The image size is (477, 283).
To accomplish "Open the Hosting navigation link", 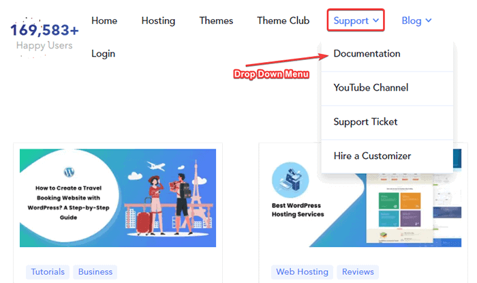I will (x=158, y=20).
